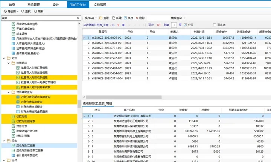The width and height of the screenshot is (271, 162).
Task: Select the 收款明细 tree item
Action: [x=21, y=116]
